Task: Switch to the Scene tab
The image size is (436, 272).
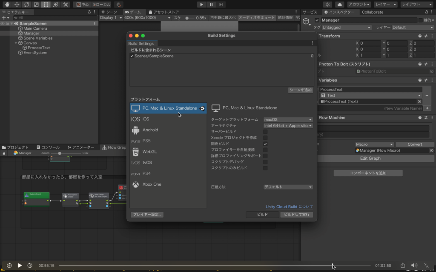Action: 109,12
